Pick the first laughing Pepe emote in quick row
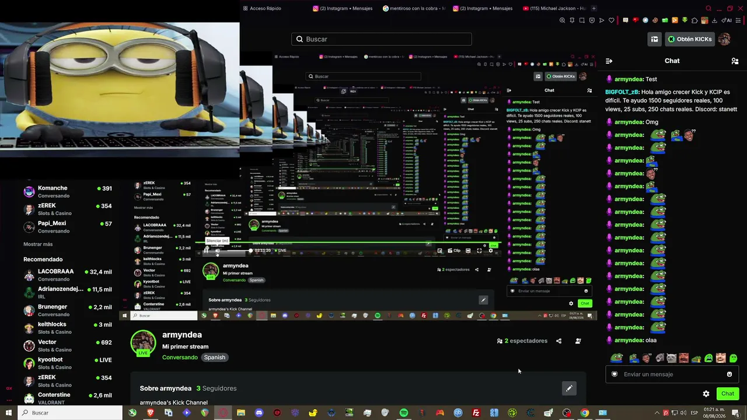The height and width of the screenshot is (420, 747). coord(616,358)
